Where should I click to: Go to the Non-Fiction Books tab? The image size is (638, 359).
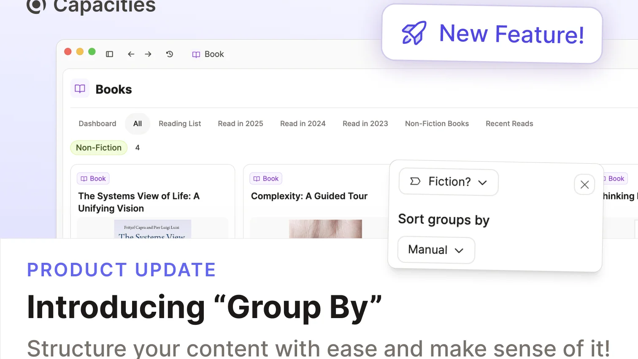coord(437,124)
